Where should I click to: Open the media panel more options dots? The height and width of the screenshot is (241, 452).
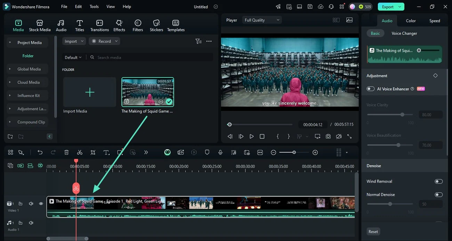(209, 41)
